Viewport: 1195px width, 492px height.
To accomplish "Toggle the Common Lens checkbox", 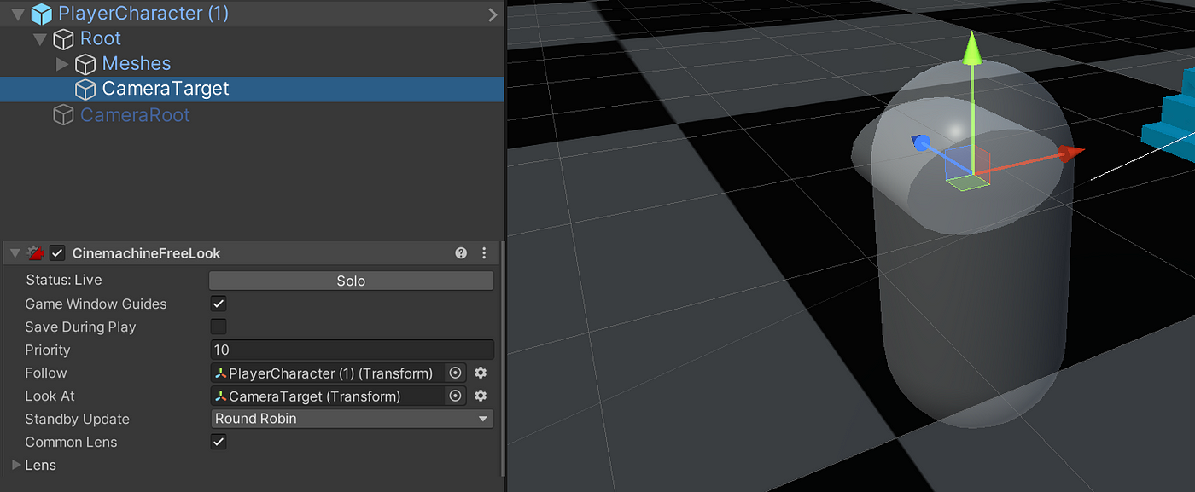I will pos(219,442).
